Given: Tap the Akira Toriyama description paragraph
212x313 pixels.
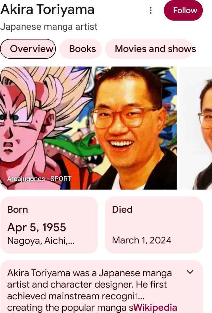Looking at the screenshot, I should 89,290.
